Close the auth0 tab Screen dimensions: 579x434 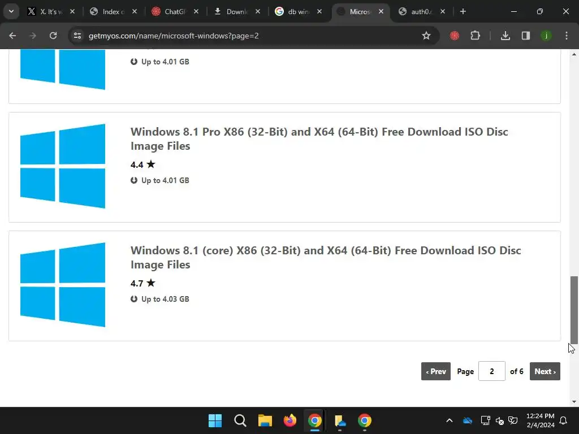click(443, 11)
